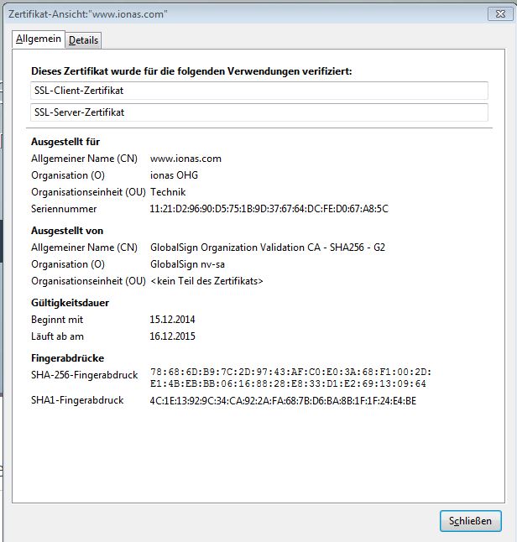
Task: Click the SHA-256 fingerprint value
Action: (291, 378)
